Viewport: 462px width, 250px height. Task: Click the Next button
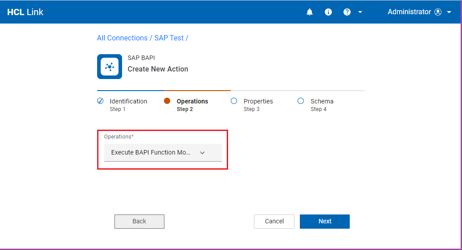click(324, 221)
